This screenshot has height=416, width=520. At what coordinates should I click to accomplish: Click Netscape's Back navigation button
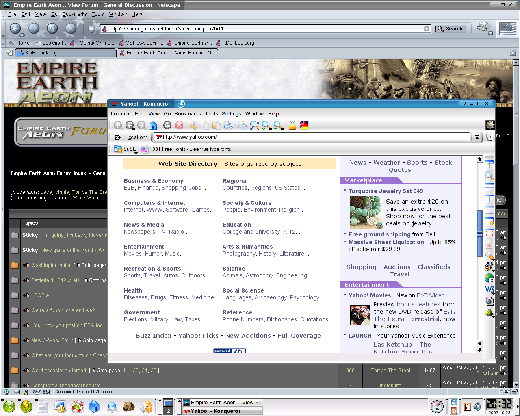point(15,28)
